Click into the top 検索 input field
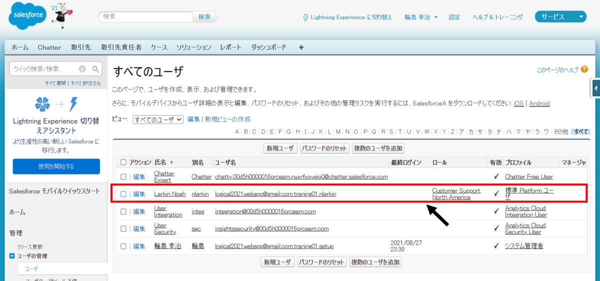Viewport: 600px width, 281px height. 145,17
